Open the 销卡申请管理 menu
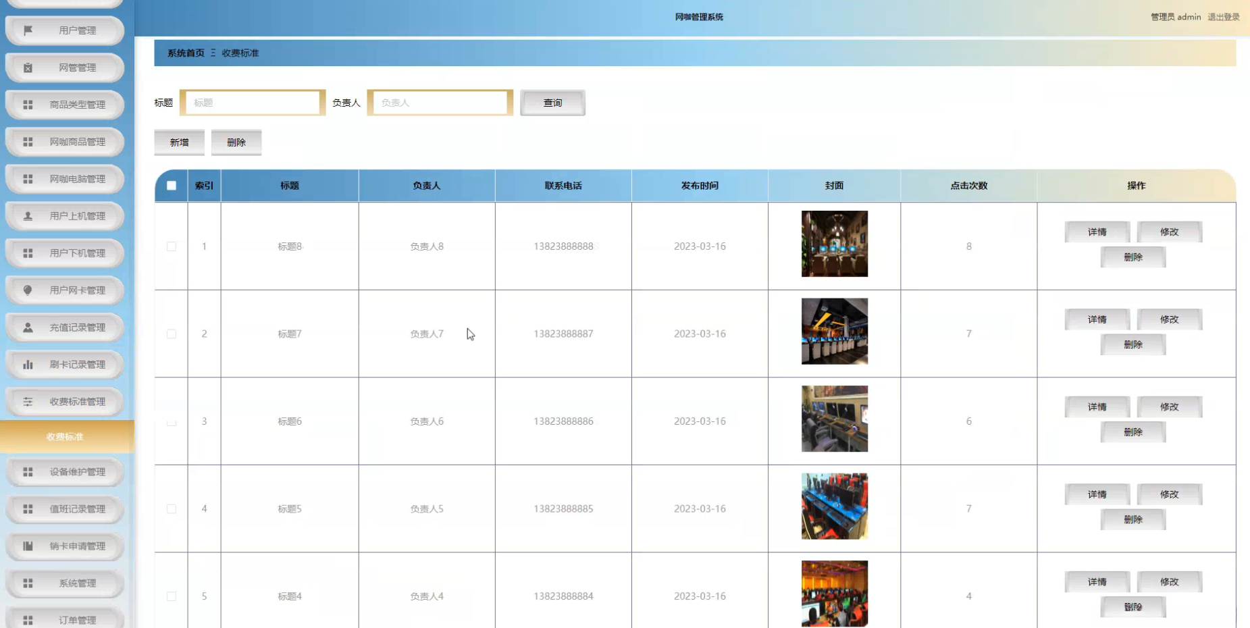This screenshot has width=1250, height=628. (x=65, y=546)
